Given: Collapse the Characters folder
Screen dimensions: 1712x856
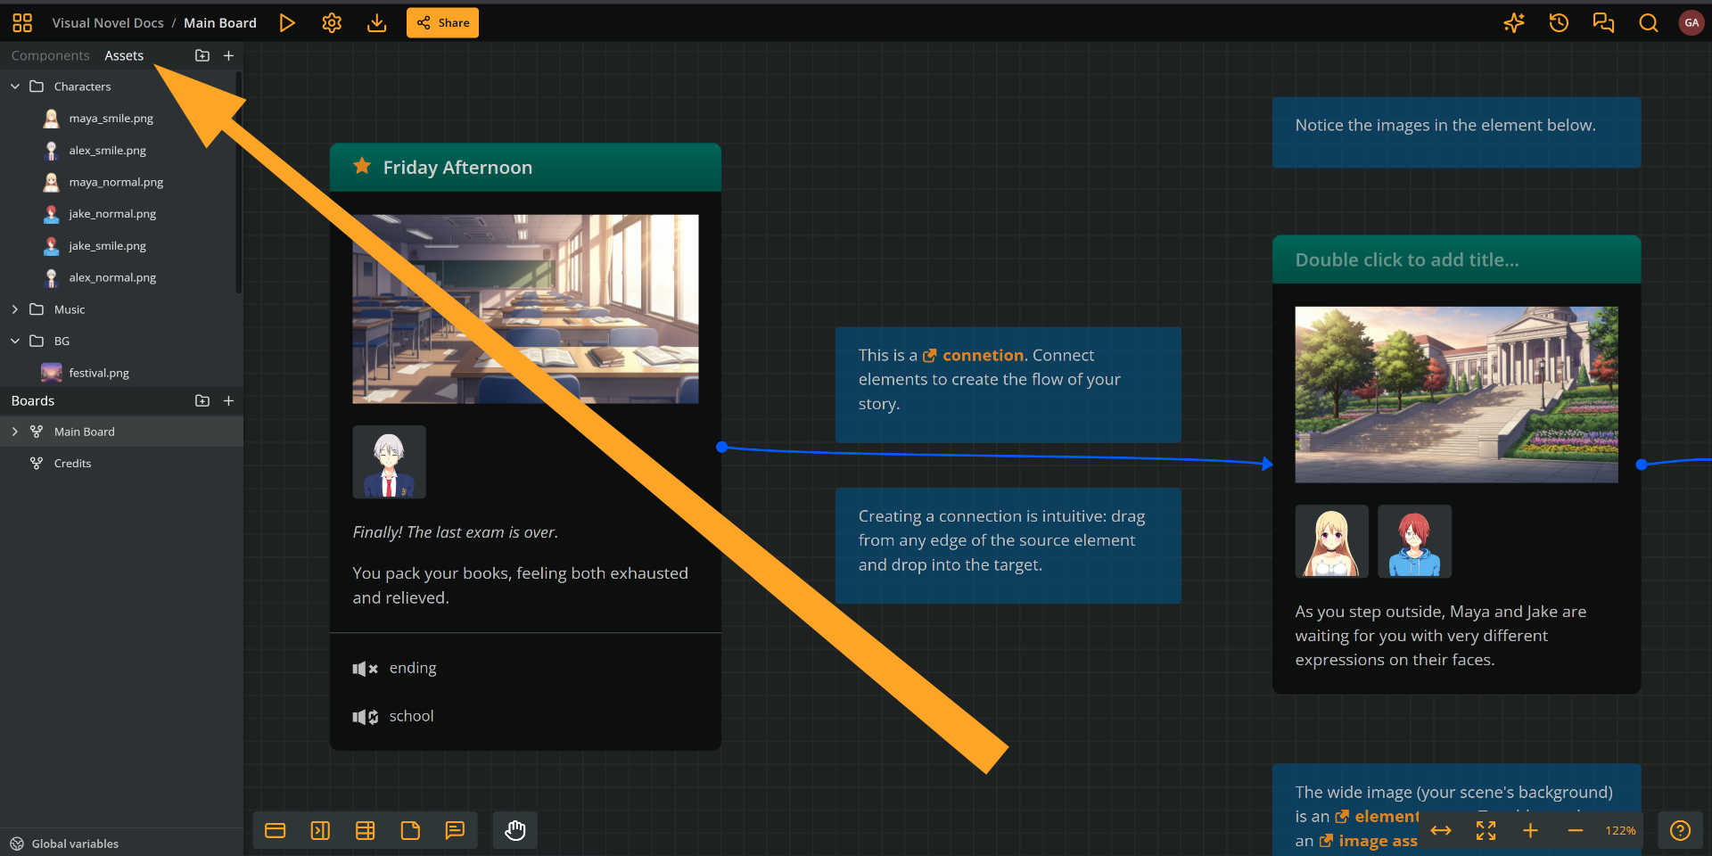Looking at the screenshot, I should pos(14,86).
